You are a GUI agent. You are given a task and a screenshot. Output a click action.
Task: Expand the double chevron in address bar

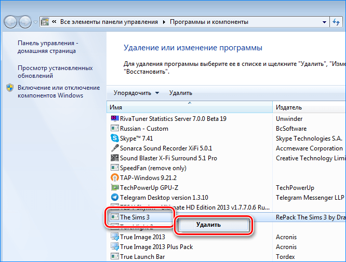tap(54, 22)
